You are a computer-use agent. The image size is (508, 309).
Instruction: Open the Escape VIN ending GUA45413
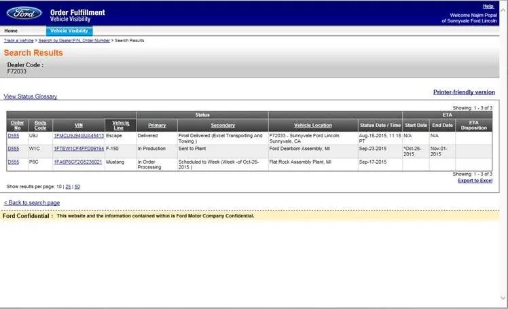79,136
